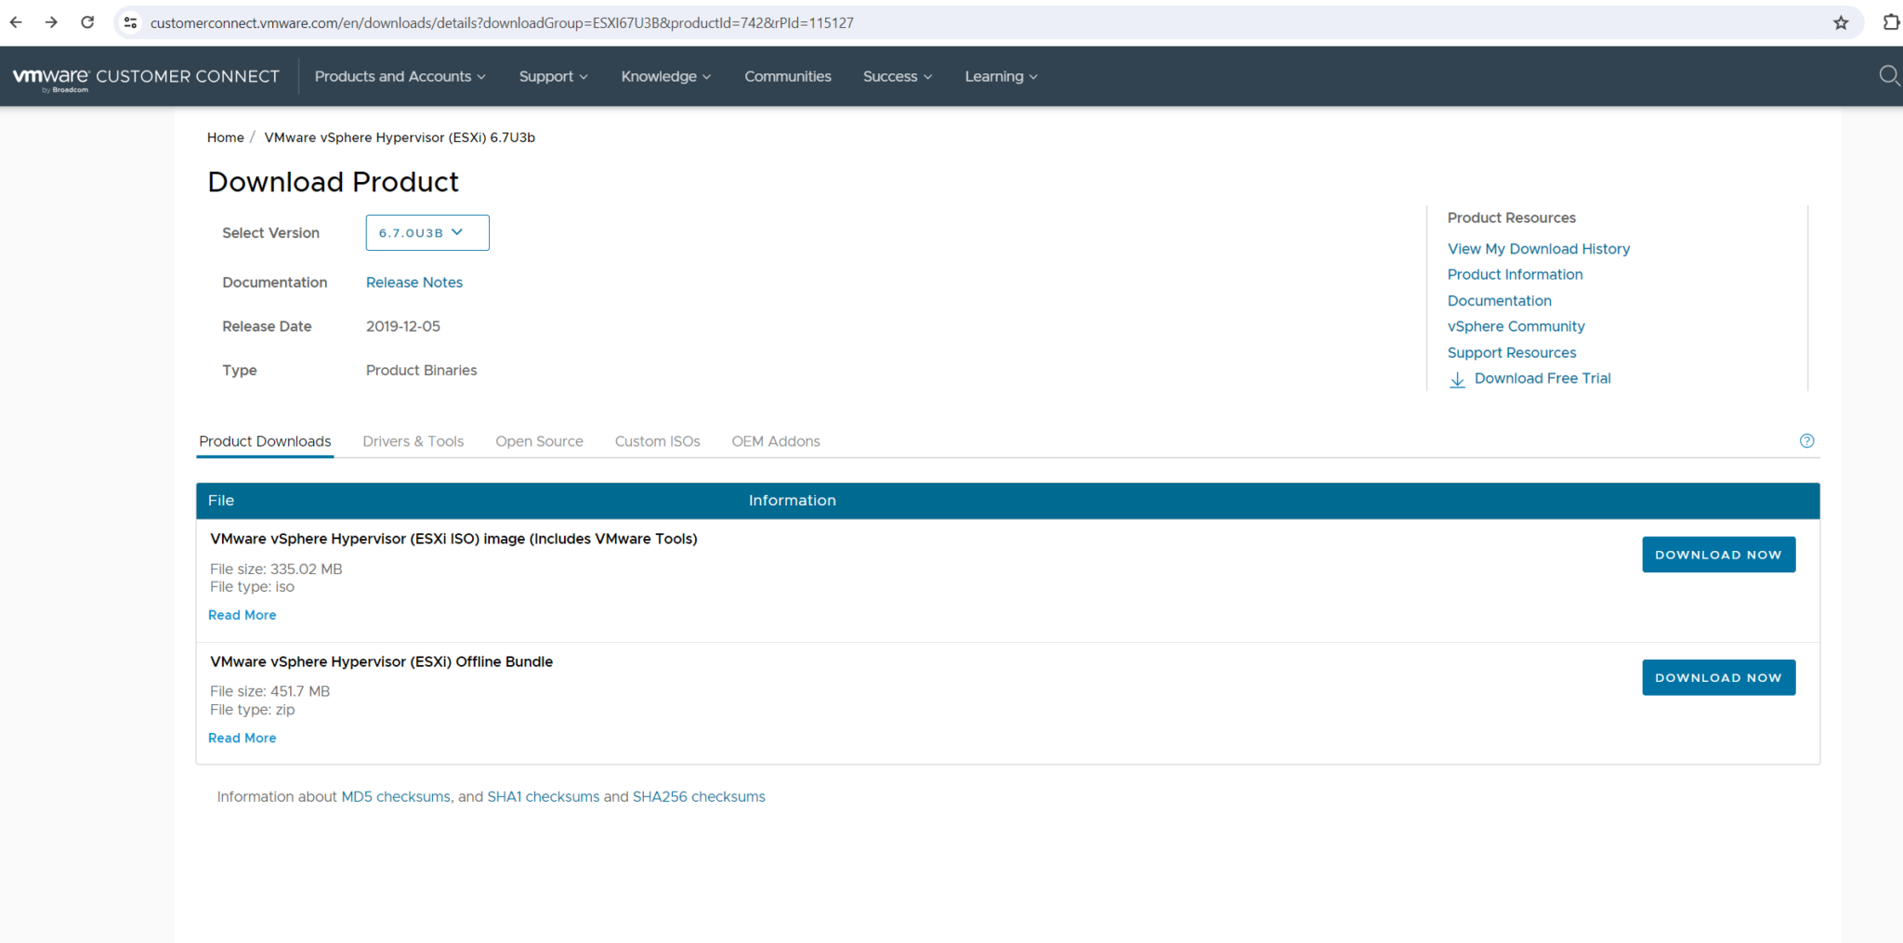Open the search magnifier icon

point(1889,76)
